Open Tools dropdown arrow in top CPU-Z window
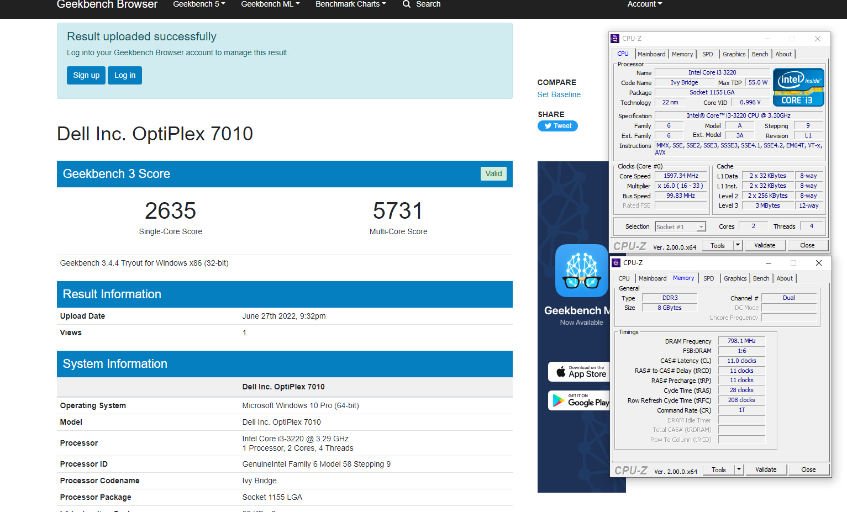 (x=738, y=245)
